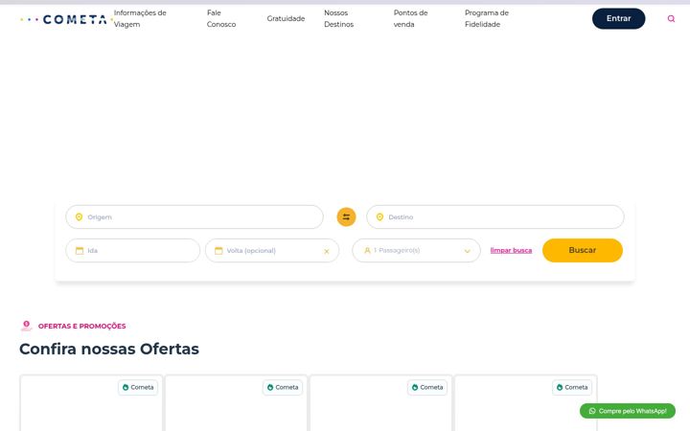Viewport: 690px width, 431px height.
Task: Click the Volta calendar icon
Action: click(x=218, y=251)
